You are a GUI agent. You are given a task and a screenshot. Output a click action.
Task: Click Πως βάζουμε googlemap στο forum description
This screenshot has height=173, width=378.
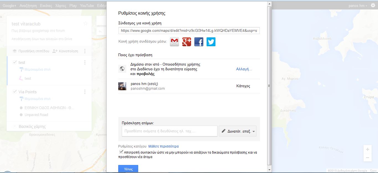click(39, 31)
